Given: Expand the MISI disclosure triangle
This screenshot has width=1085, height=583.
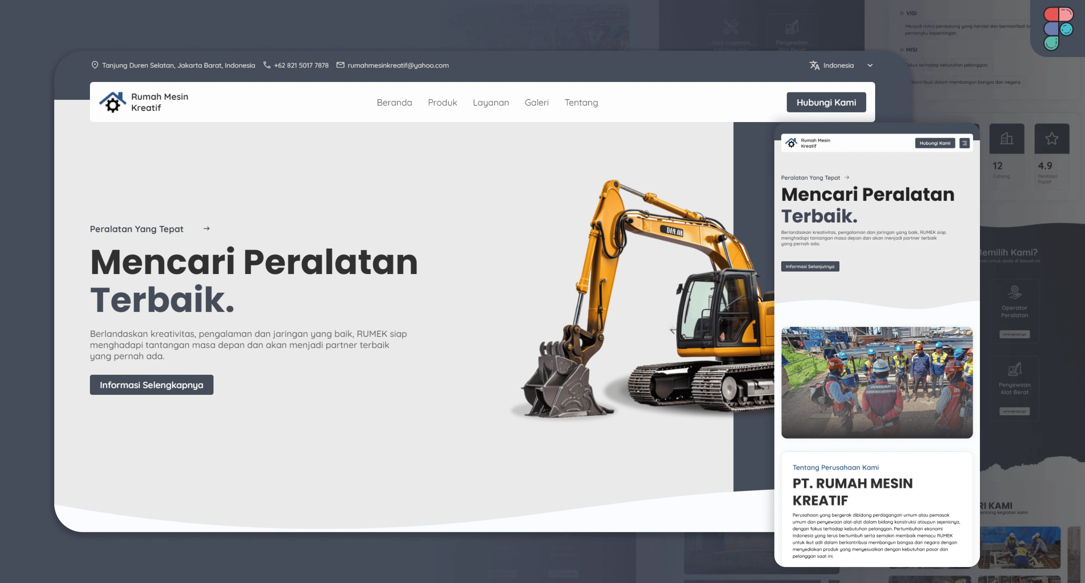Looking at the screenshot, I should (902, 50).
